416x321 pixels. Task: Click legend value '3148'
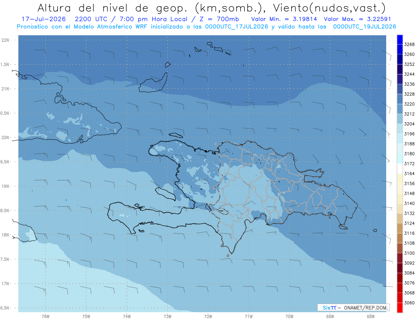point(409,193)
